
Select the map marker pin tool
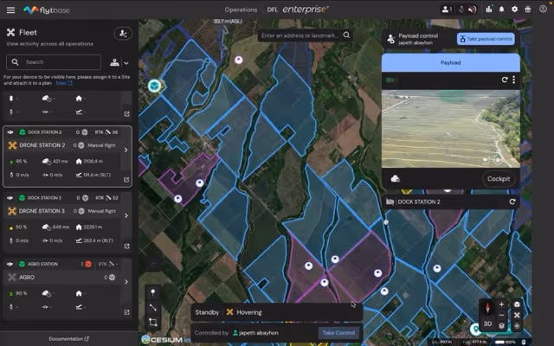coord(153,292)
